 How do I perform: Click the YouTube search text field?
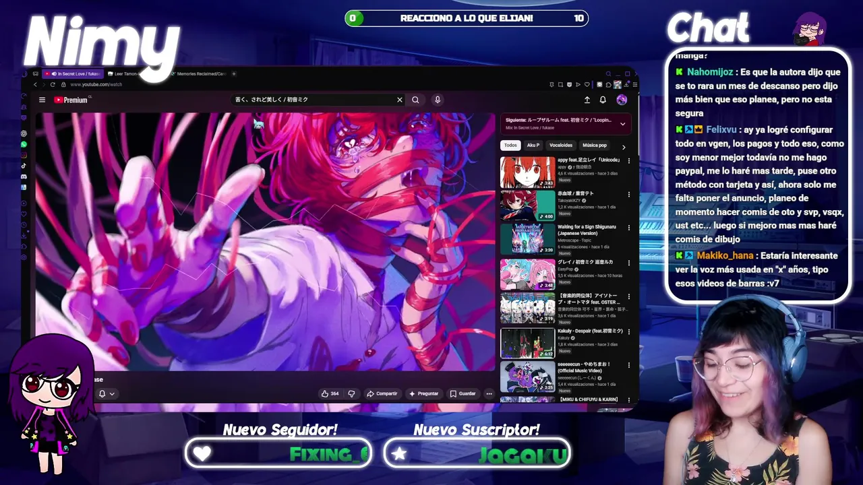(314, 100)
